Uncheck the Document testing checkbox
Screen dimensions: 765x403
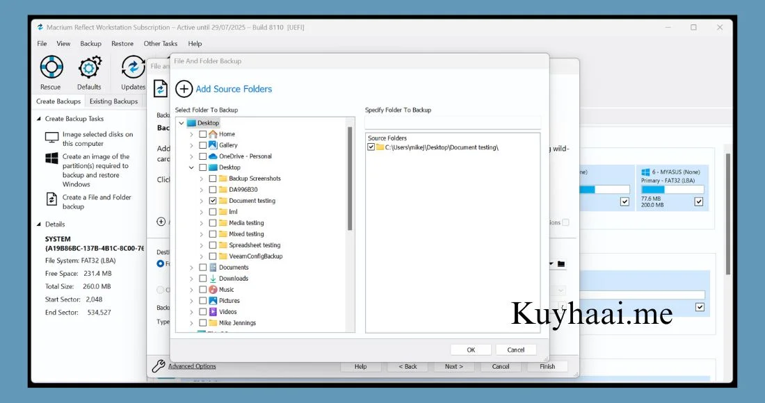pos(213,201)
